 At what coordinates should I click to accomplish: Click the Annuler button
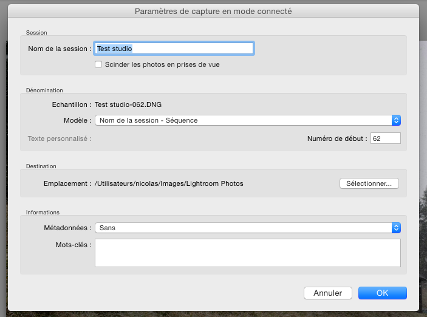[x=328, y=293]
